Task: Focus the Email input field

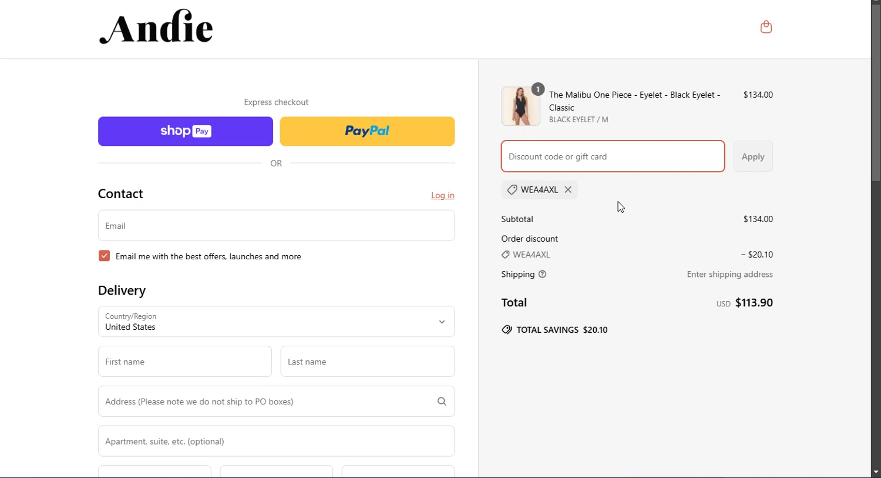Action: coord(276,226)
